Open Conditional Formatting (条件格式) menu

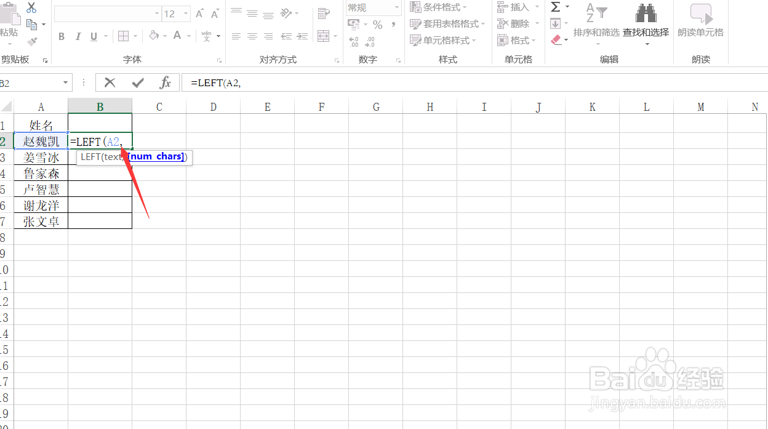pos(438,7)
